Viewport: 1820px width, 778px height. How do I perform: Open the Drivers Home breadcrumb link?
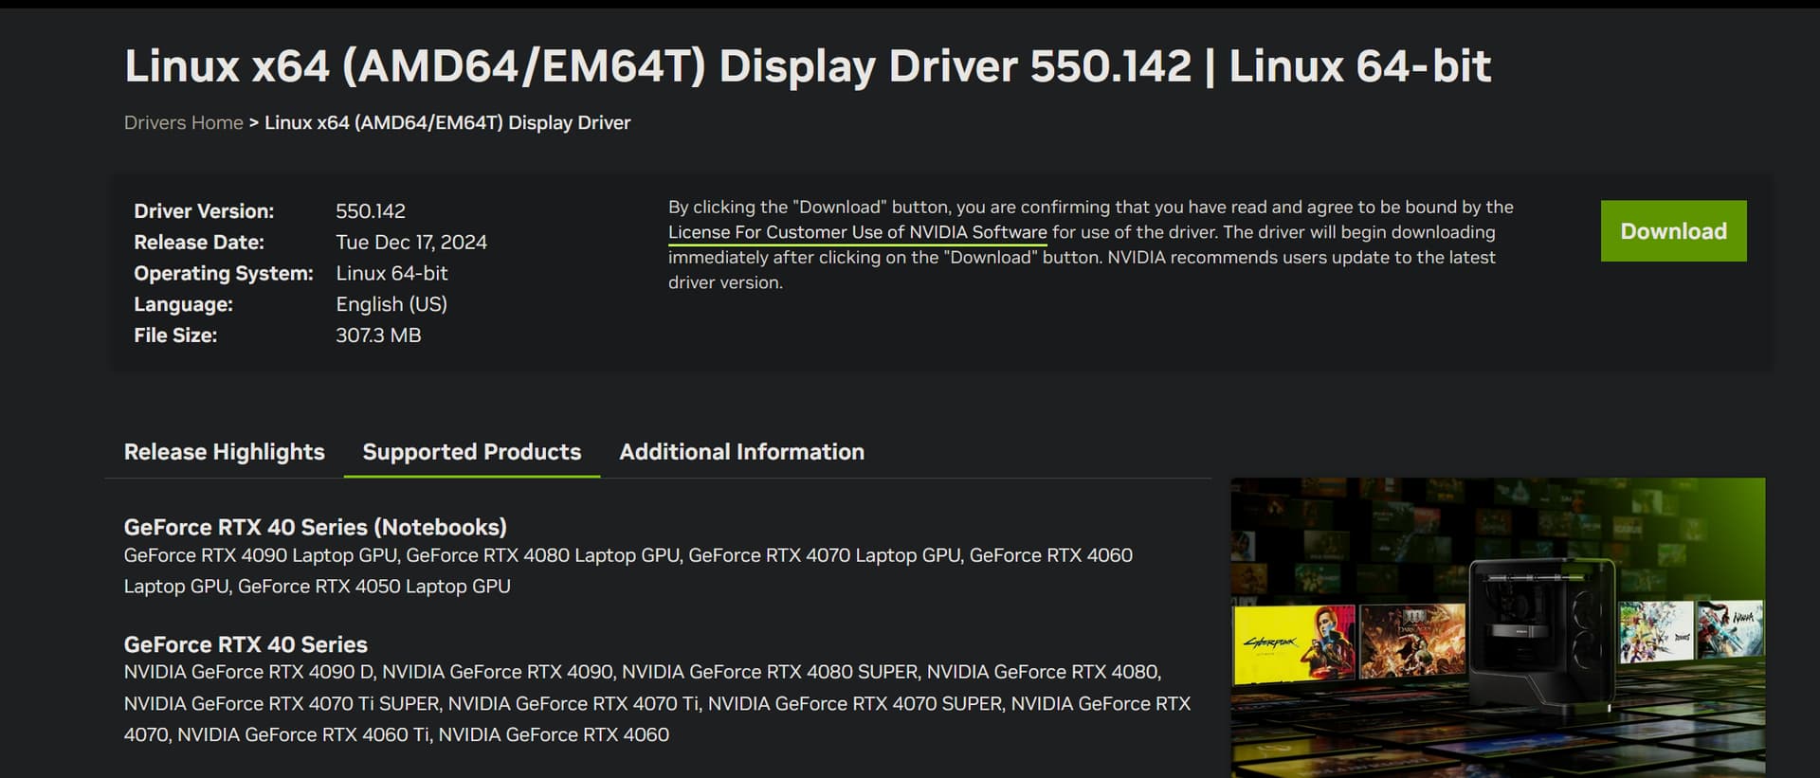[x=183, y=122]
